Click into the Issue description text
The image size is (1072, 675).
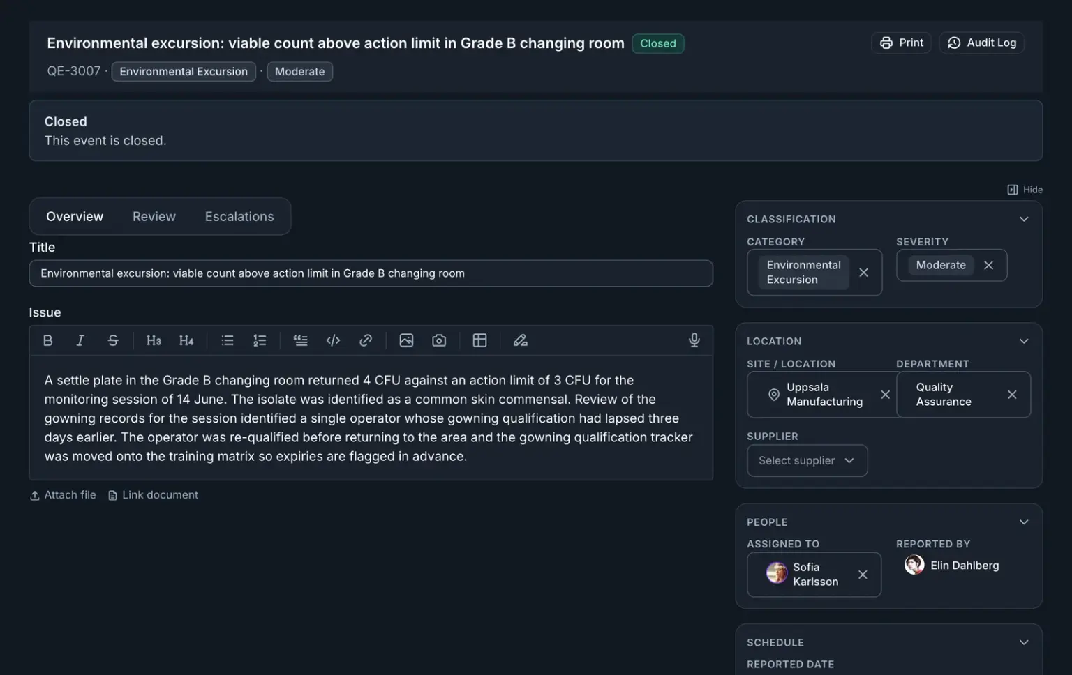point(371,418)
